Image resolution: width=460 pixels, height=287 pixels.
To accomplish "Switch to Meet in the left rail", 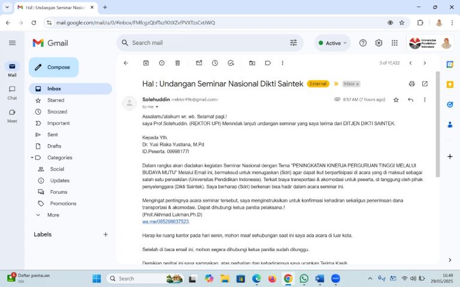I will click(12, 115).
